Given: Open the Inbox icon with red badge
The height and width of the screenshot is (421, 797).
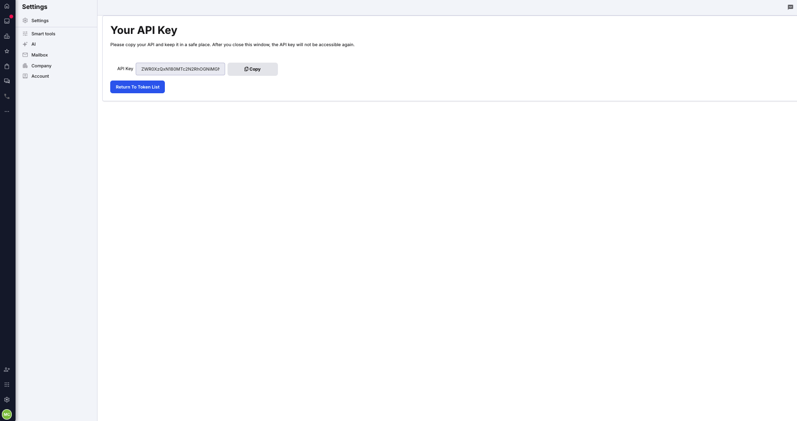Looking at the screenshot, I should coord(7,21).
